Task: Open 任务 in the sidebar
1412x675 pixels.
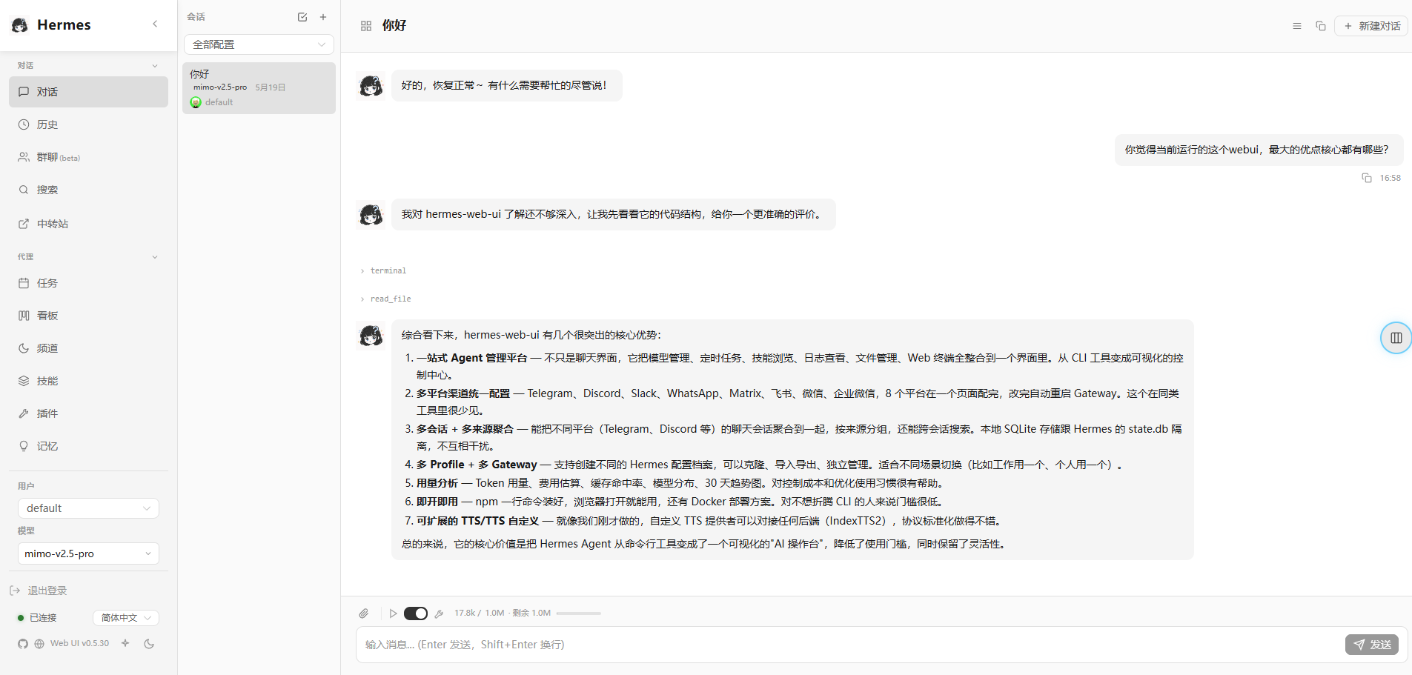Action: click(88, 283)
